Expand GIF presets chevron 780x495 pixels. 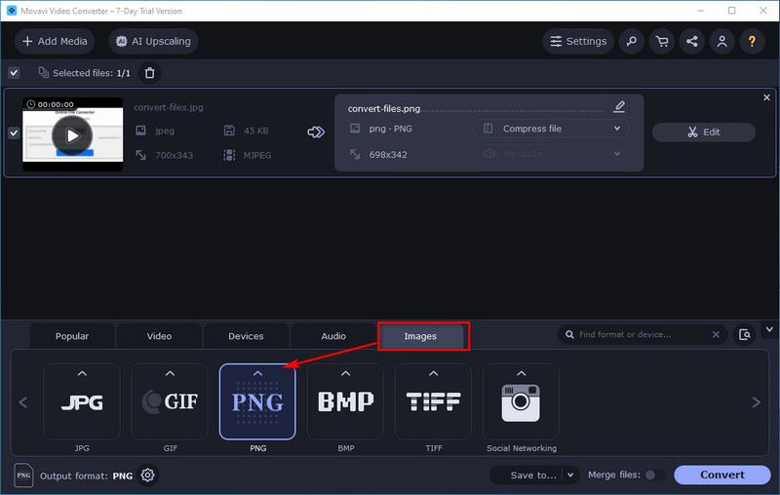tap(170, 373)
